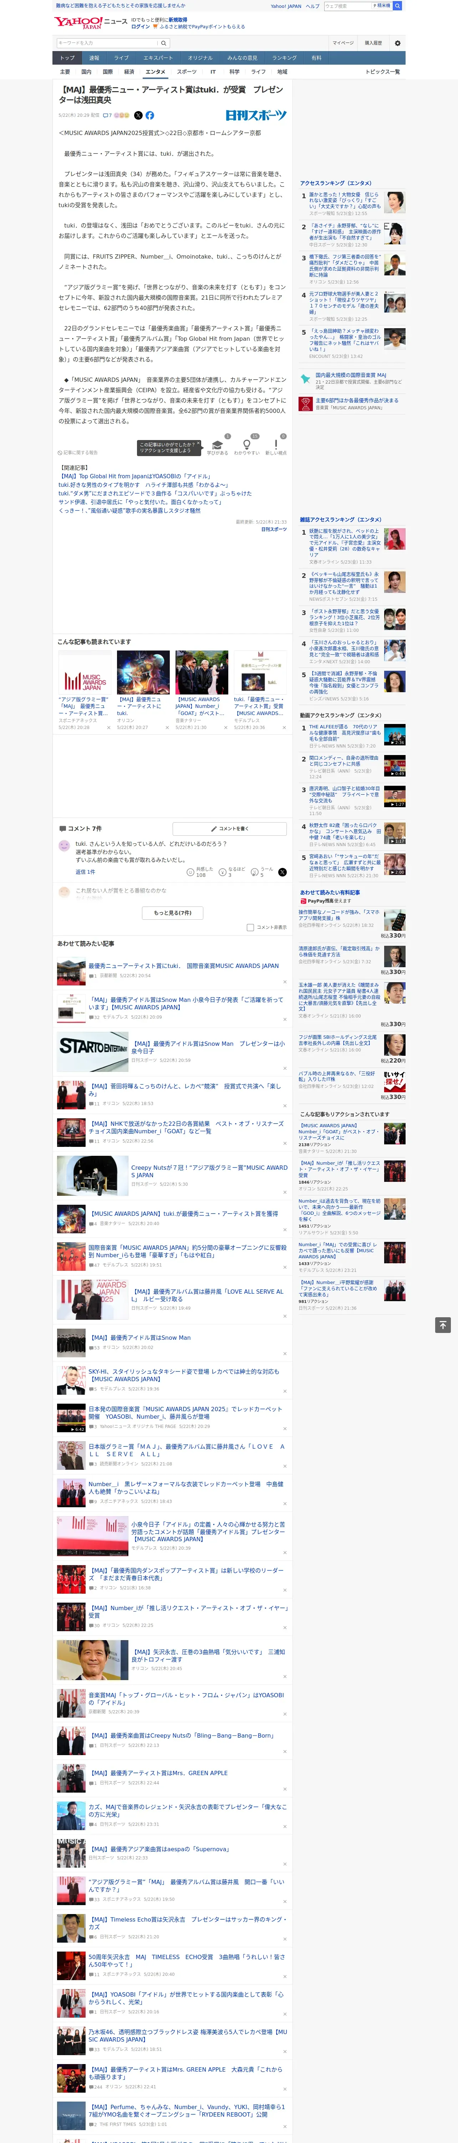The width and height of the screenshot is (458, 2143).
Task: Click into the キーワードを入力 search field
Action: [107, 43]
